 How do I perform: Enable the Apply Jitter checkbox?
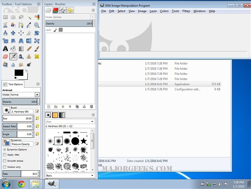click(5, 155)
